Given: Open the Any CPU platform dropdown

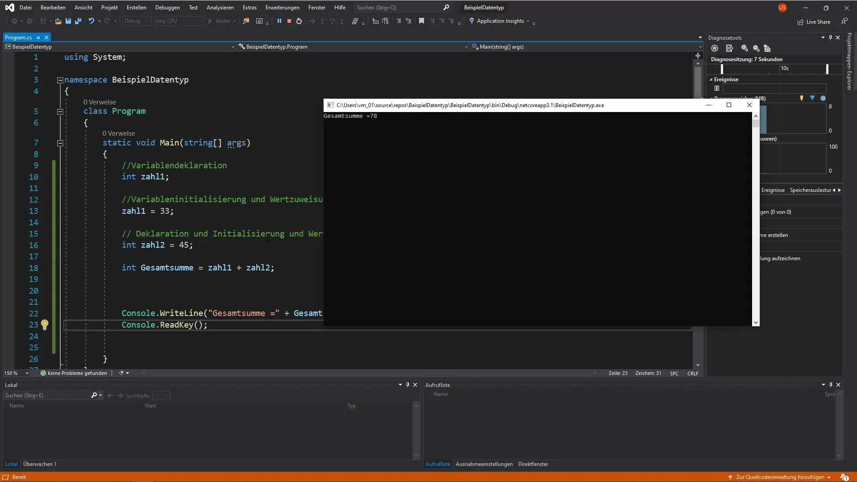Looking at the screenshot, I should point(179,21).
